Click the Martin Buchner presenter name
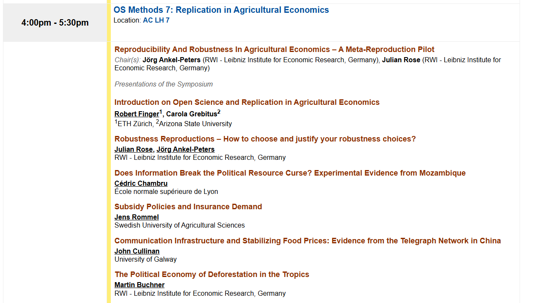 (x=139, y=285)
